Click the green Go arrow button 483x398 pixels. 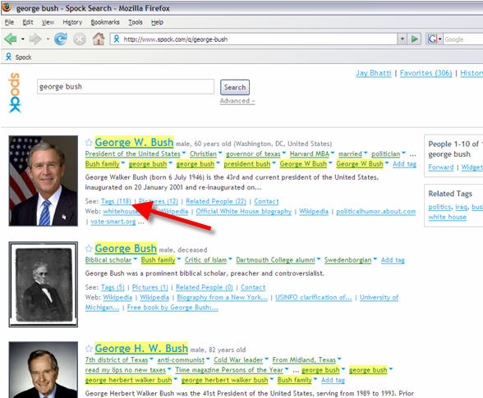415,39
